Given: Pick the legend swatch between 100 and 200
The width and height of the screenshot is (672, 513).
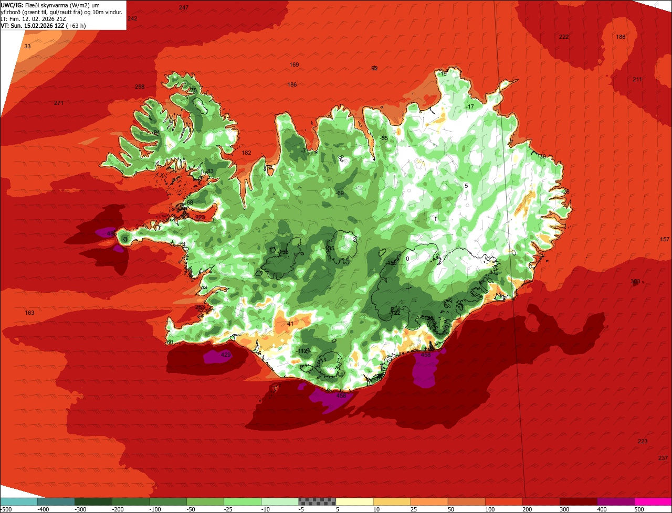Looking at the screenshot, I should 504,501.
